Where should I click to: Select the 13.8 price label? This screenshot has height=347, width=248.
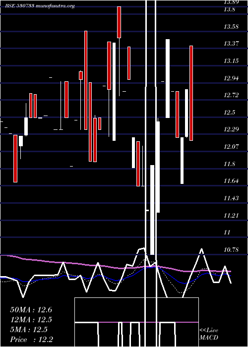(229, 9)
